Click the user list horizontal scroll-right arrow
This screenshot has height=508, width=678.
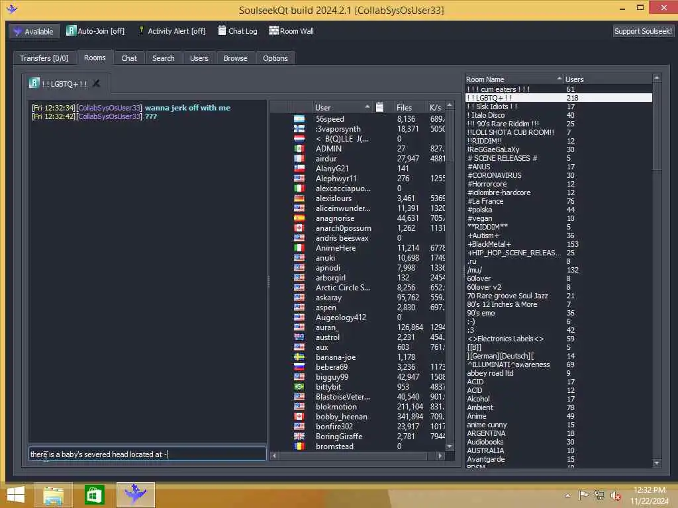click(440, 455)
